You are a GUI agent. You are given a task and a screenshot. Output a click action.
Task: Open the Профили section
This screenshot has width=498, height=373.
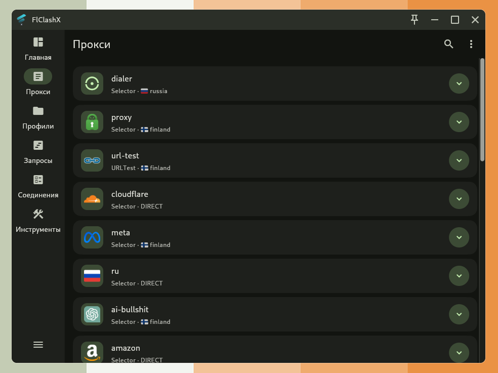click(x=38, y=117)
